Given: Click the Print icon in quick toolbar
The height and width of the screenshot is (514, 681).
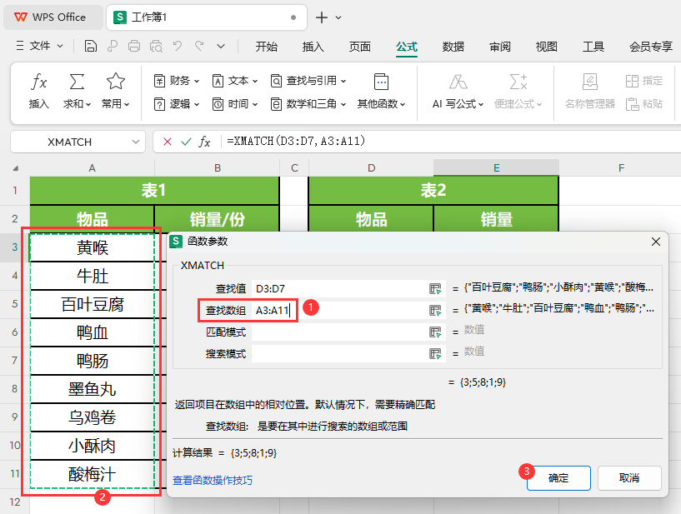Looking at the screenshot, I should [133, 46].
